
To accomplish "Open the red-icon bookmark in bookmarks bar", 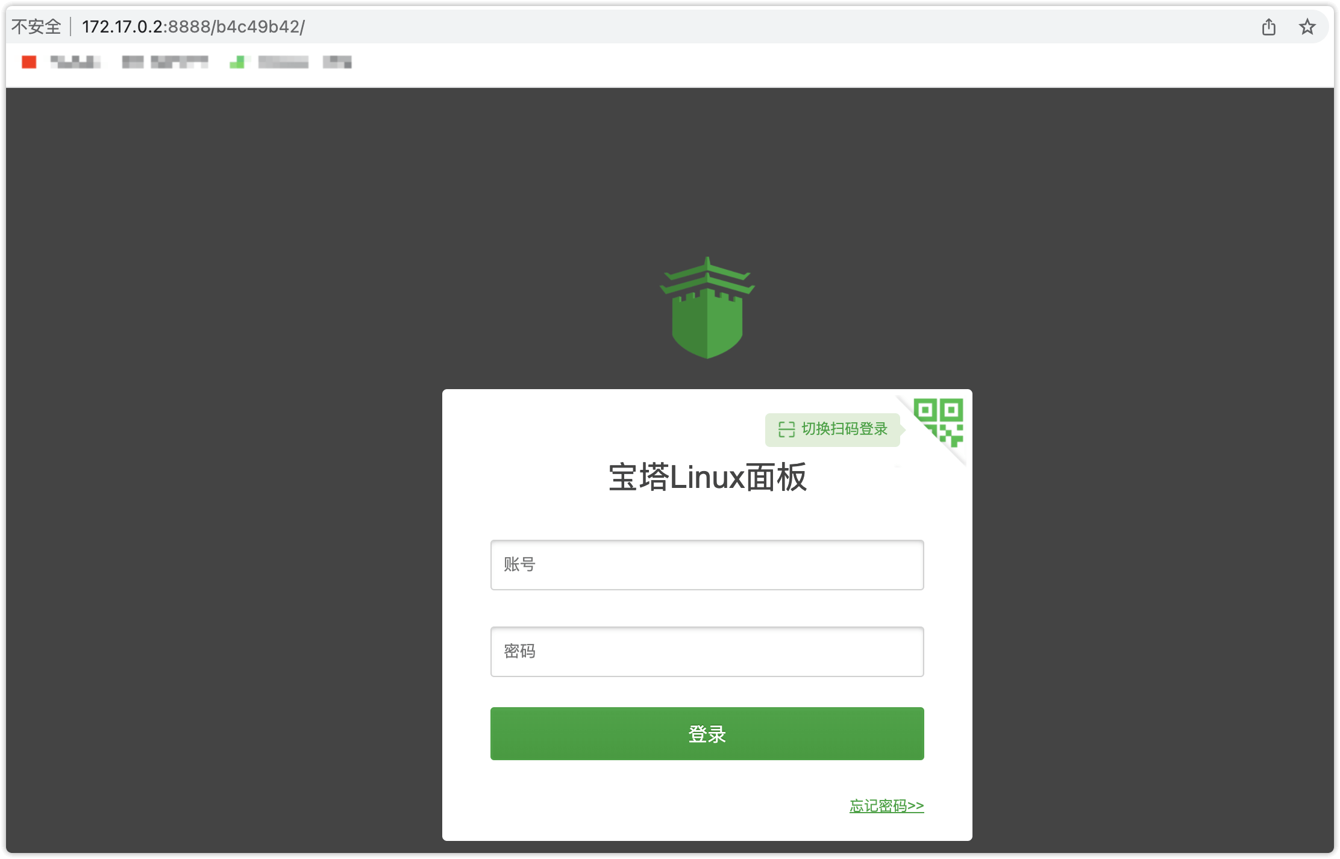I will pyautogui.click(x=29, y=62).
